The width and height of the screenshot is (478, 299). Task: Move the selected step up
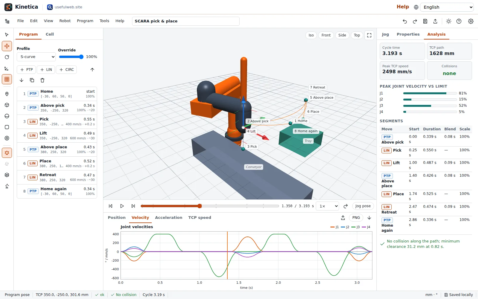[x=92, y=70]
